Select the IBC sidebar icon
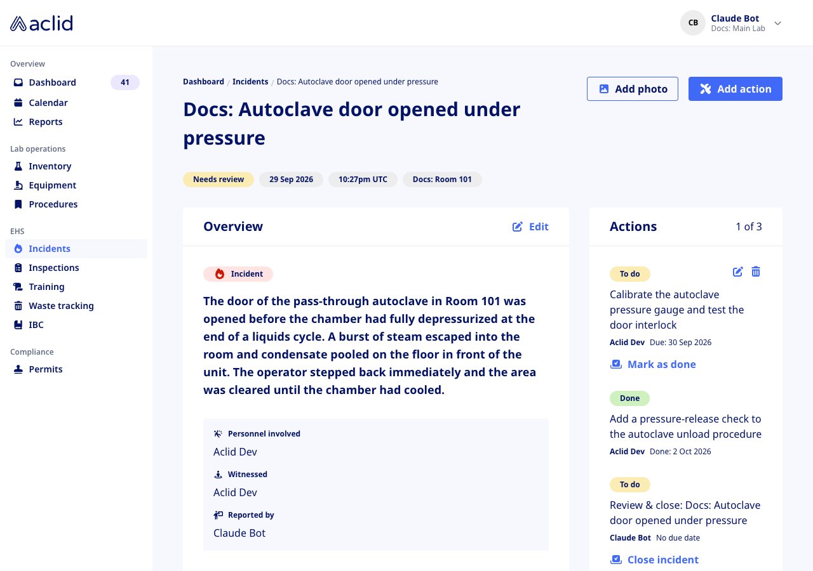The image size is (813, 571). click(x=18, y=325)
